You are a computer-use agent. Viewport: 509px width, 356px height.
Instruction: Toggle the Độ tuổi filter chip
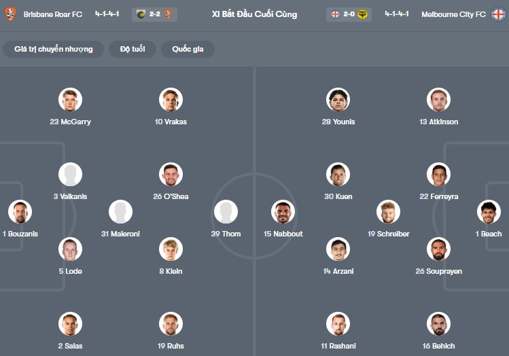click(133, 49)
